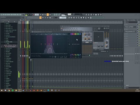Open the FILE menu

coord(1,15)
